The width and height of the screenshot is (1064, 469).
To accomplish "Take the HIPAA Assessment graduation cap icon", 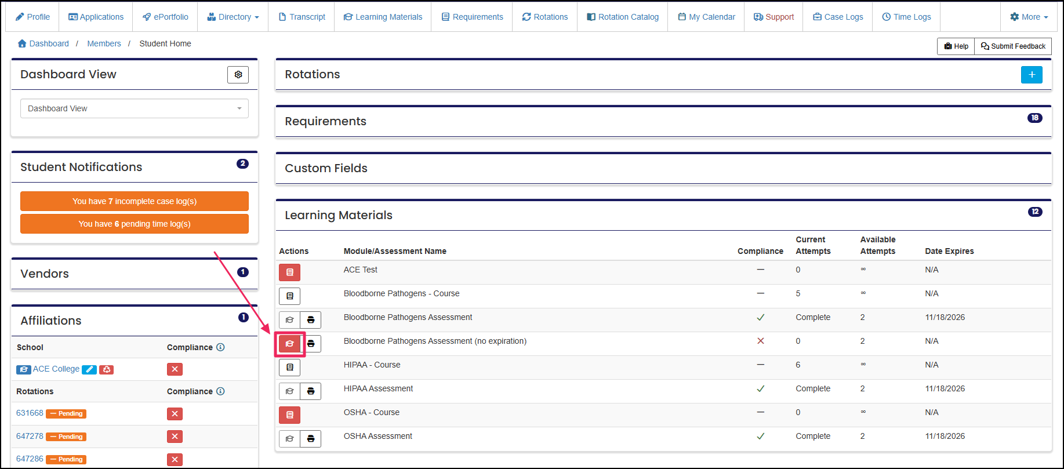I will point(289,391).
